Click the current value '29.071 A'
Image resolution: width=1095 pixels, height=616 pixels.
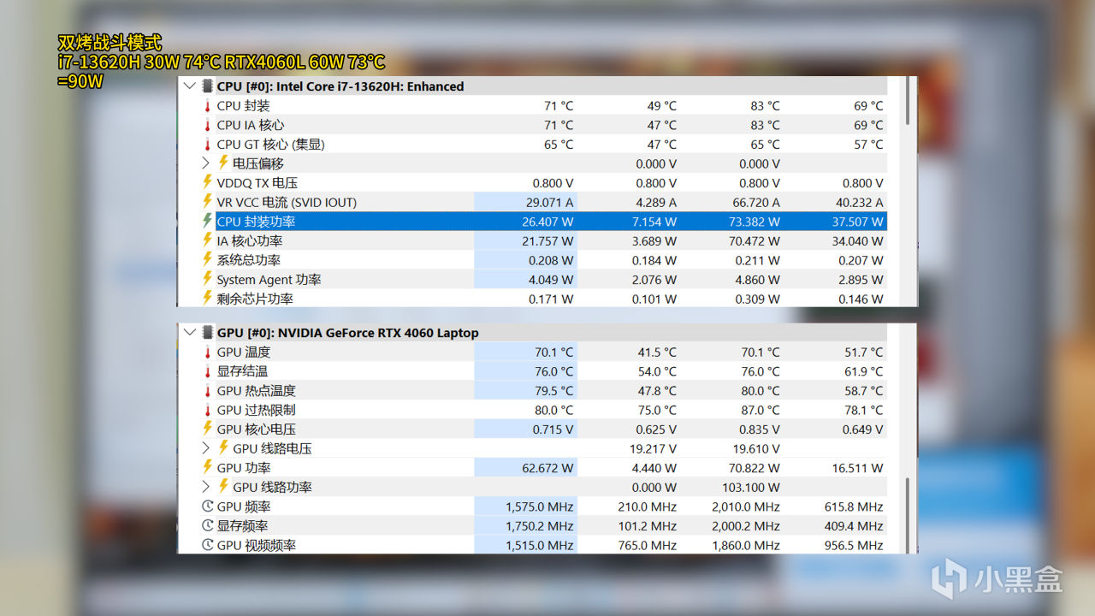tap(548, 203)
